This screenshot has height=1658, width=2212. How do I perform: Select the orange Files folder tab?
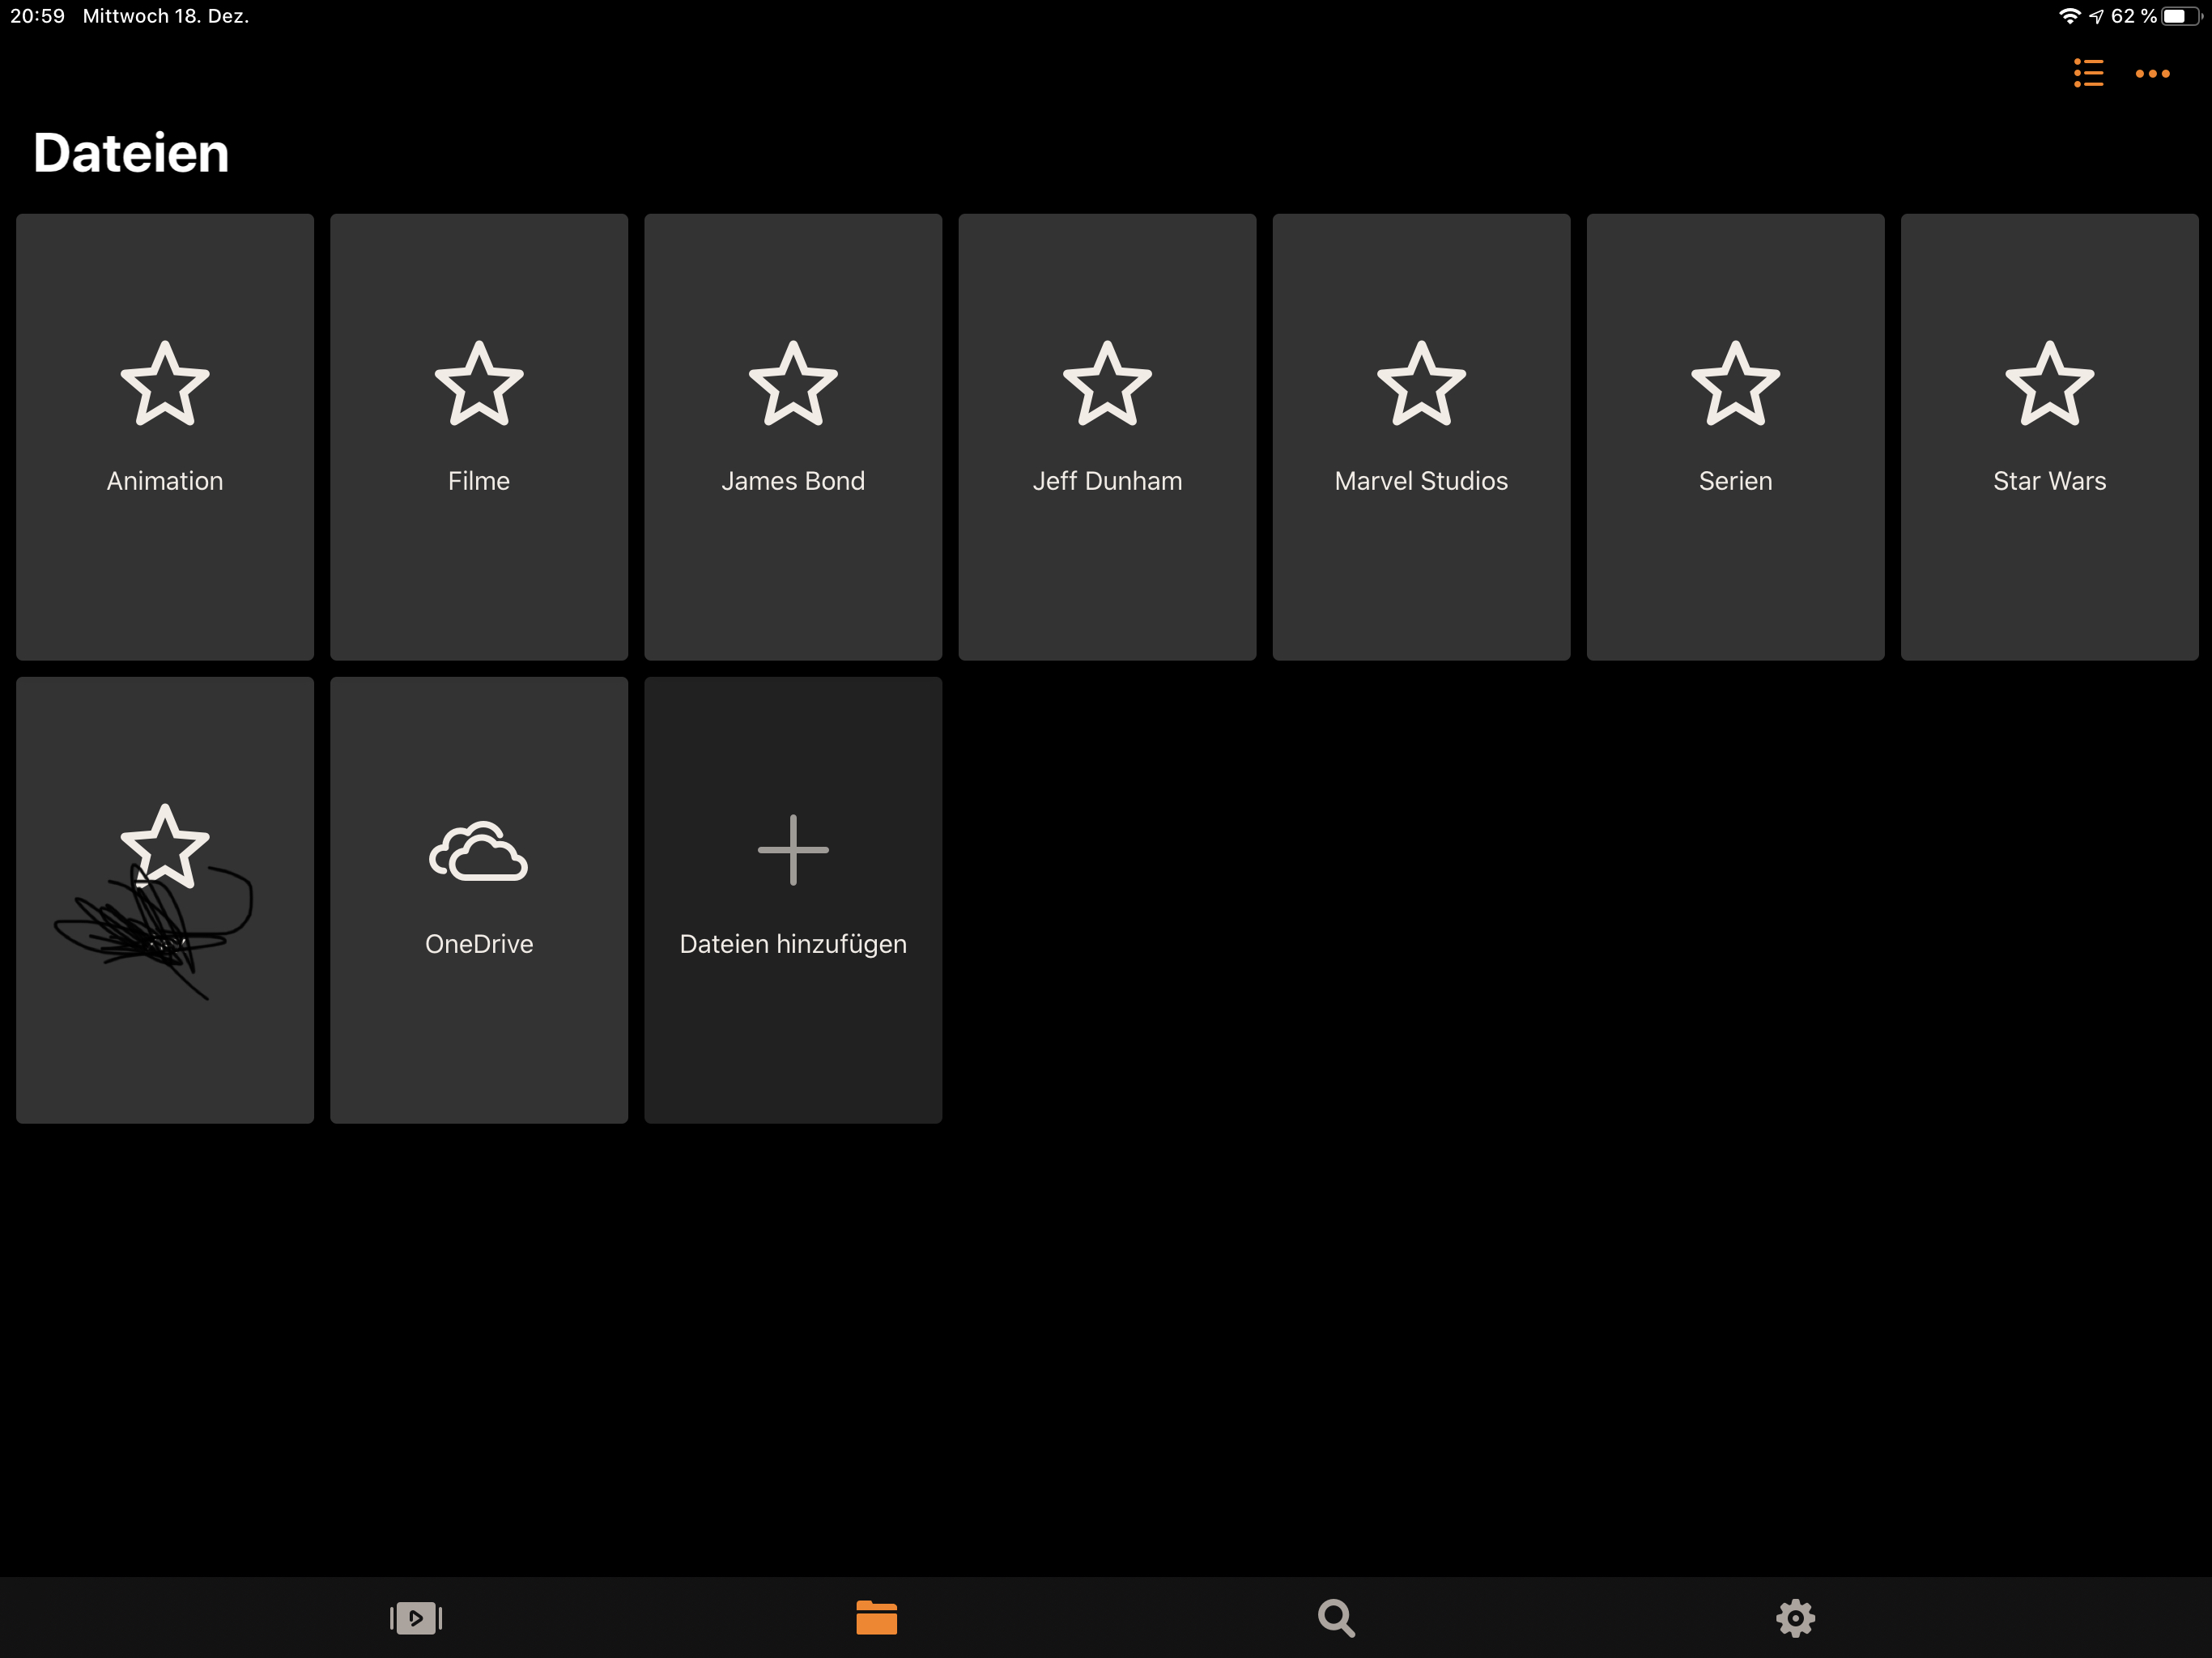coord(876,1617)
